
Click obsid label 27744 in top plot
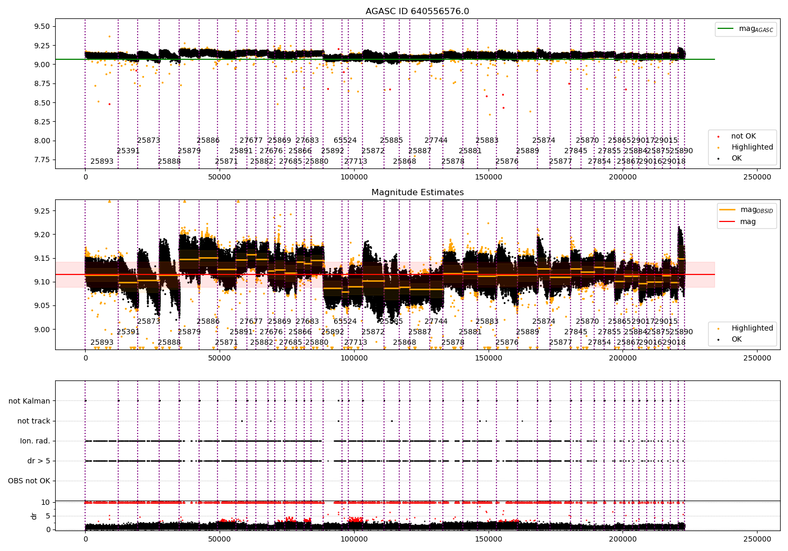click(436, 141)
